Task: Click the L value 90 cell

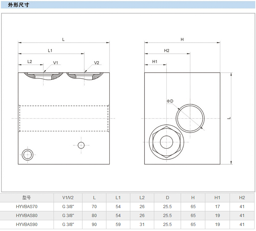Action: [x=94, y=225]
